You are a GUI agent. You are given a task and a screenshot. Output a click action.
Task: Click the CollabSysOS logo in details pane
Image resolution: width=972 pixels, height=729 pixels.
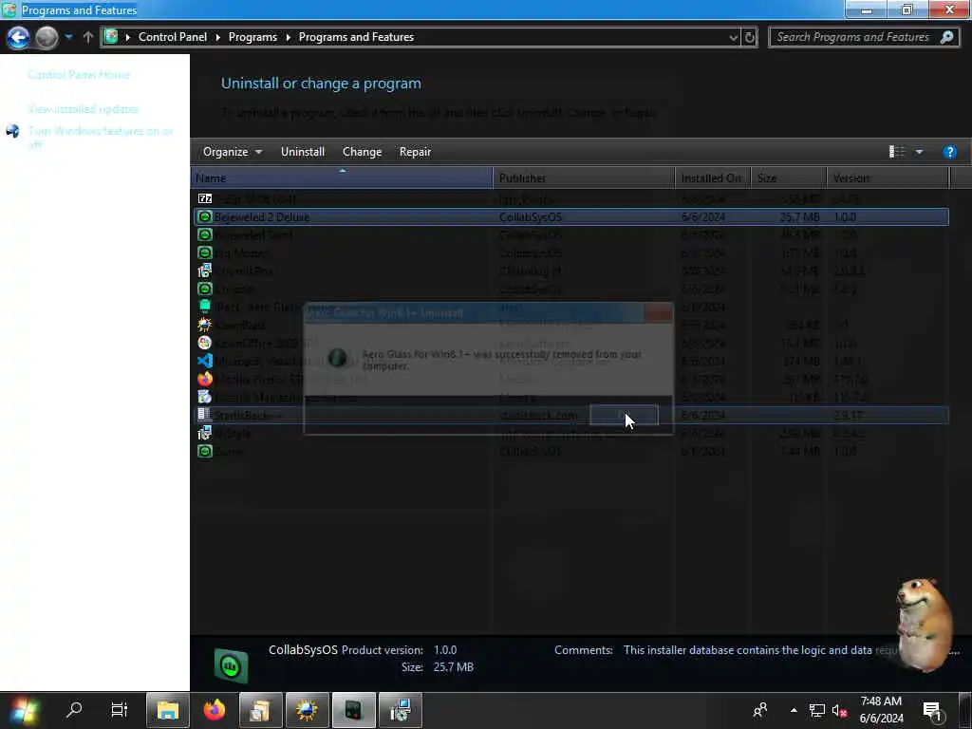coord(232,666)
